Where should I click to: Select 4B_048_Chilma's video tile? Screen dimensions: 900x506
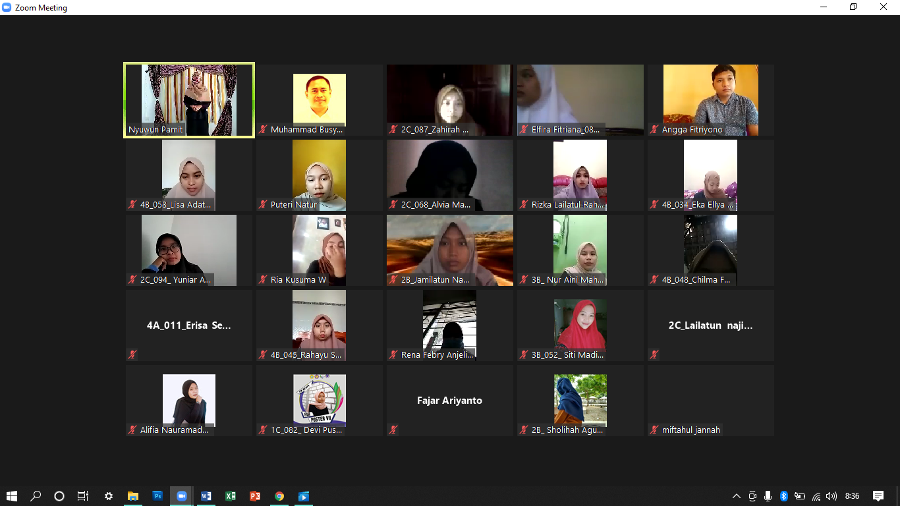coord(710,250)
